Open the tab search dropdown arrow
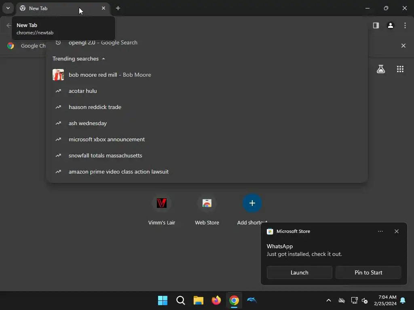The width and height of the screenshot is (414, 310). pyautogui.click(x=8, y=8)
